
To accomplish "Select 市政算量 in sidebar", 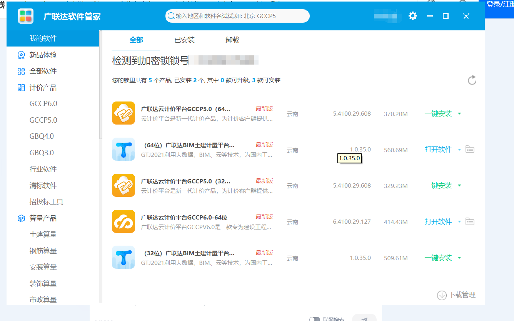I will click(x=43, y=299).
